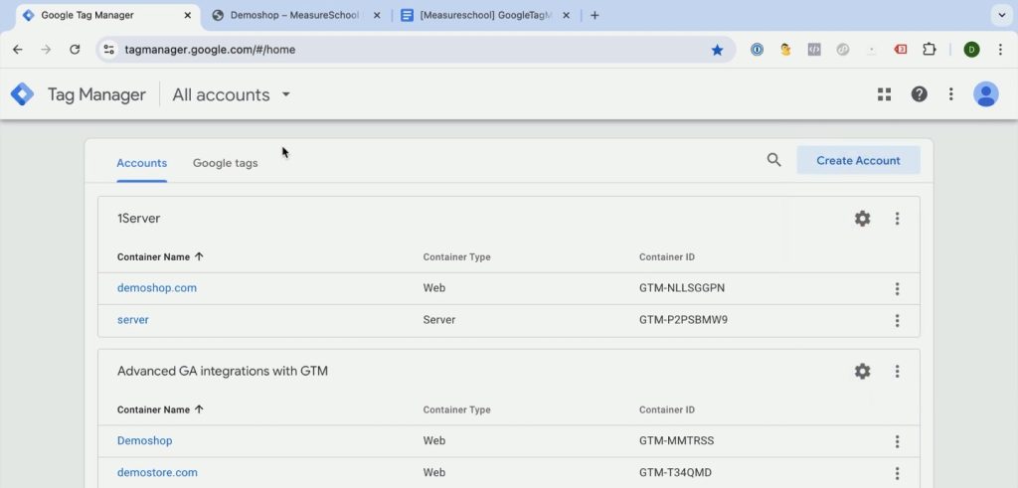The width and height of the screenshot is (1018, 488).
Task: Open Chrome three-dot menu
Action: tap(1000, 50)
